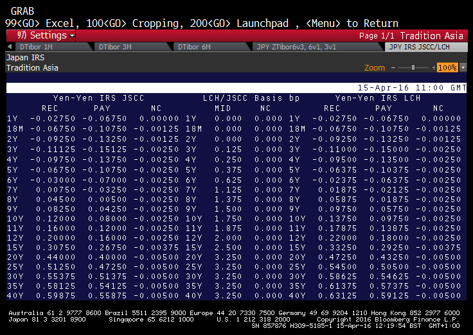Click LCH 35Y REC value 0.61375
Screen dimensions: 473x335
tap(337, 286)
